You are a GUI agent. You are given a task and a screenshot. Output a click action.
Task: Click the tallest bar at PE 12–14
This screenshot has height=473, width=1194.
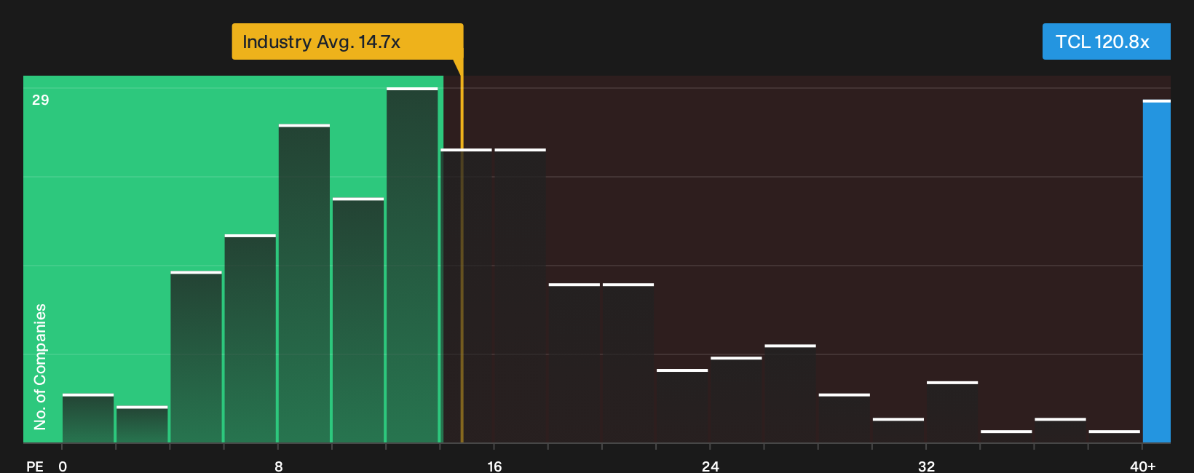point(412,266)
